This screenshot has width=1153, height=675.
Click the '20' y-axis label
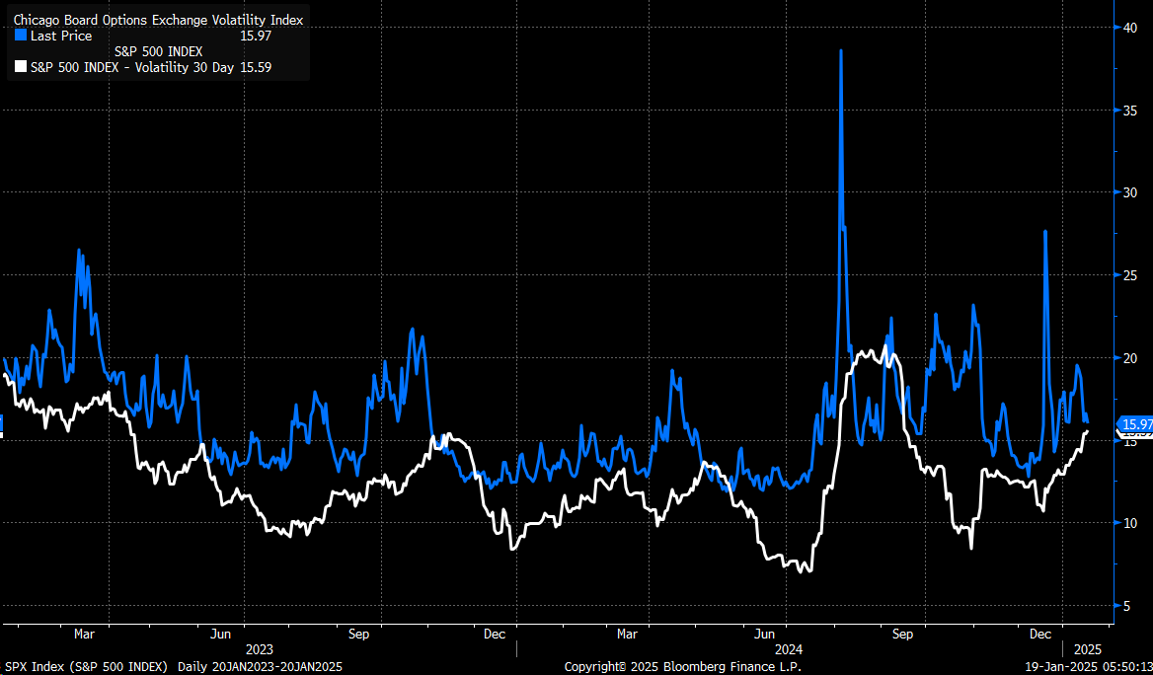[1130, 358]
